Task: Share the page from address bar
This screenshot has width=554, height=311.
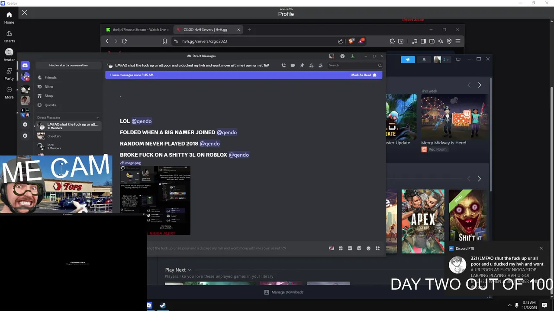Action: pyautogui.click(x=341, y=41)
